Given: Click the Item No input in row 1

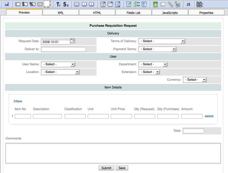Looking at the screenshot, I should (23, 116).
